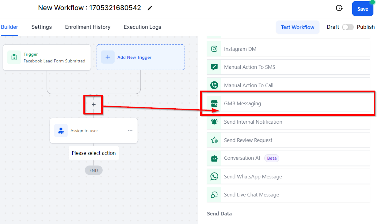Click the Manual Action To Call phone icon

(x=214, y=85)
